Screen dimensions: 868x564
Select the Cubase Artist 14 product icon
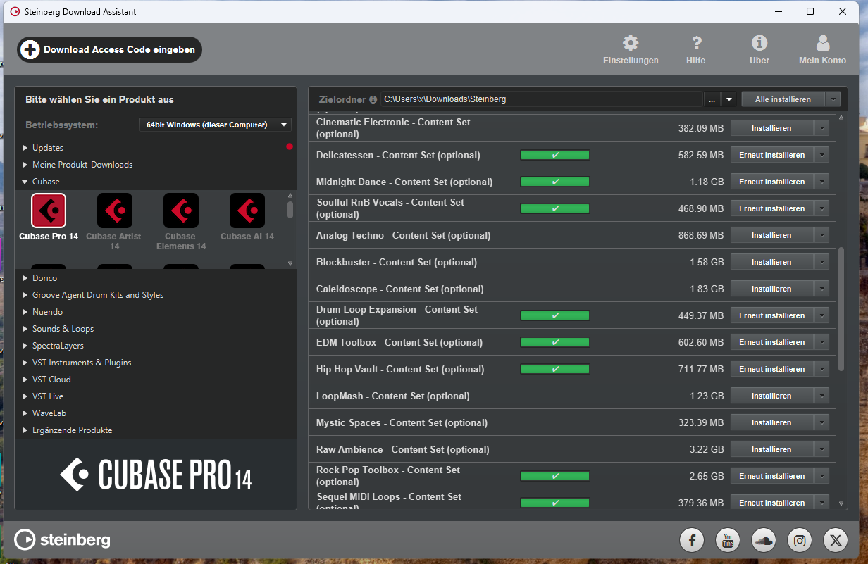pos(114,211)
